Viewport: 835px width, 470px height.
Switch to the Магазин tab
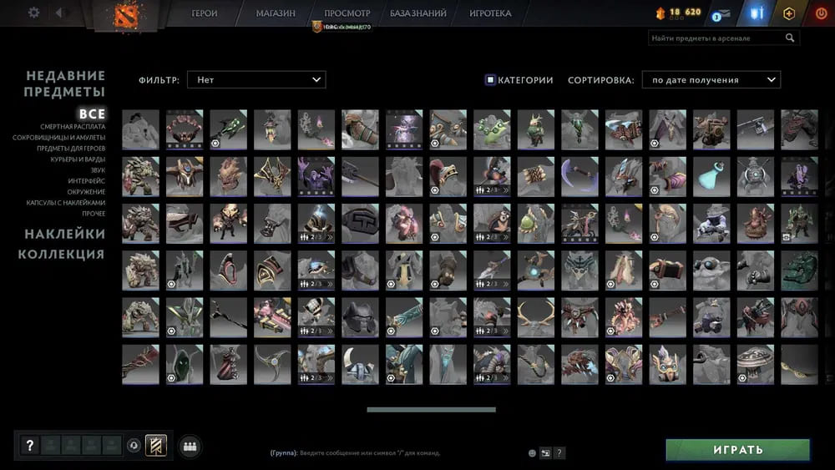276,13
